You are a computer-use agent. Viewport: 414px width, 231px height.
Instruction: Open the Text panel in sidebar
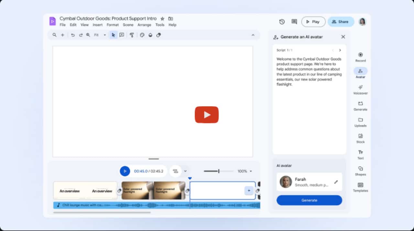point(361,155)
